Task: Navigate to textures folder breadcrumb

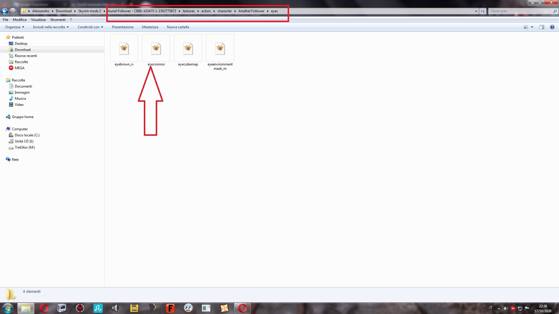Action: (x=189, y=11)
